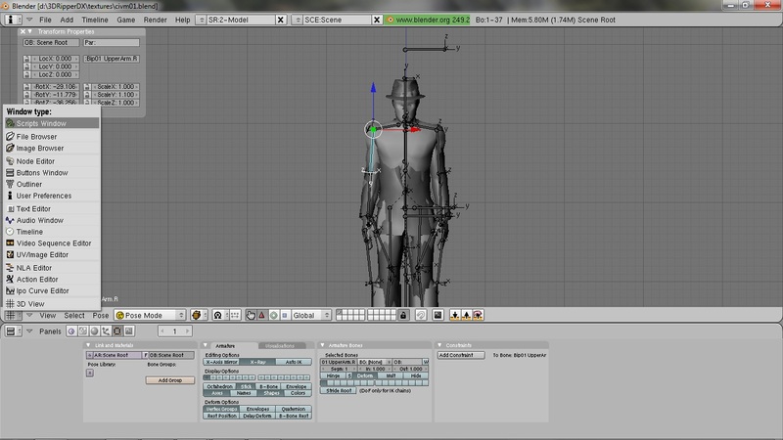This screenshot has width=783, height=440.
Task: Switch to the Shading context icon
Action: tap(94, 331)
